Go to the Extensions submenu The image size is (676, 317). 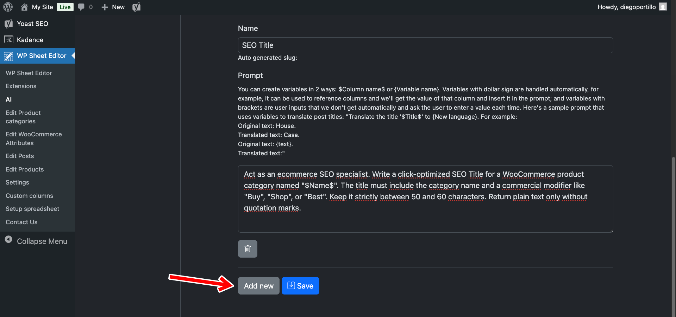[x=21, y=86]
